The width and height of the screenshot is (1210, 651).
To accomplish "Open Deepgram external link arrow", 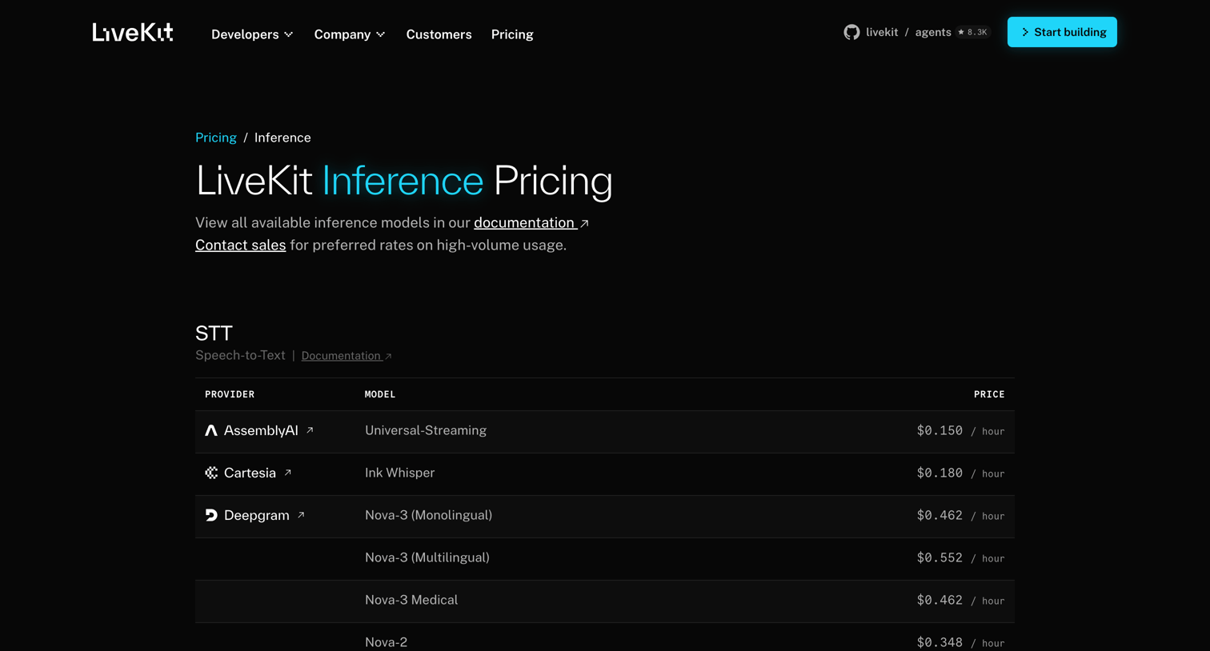I will point(301,515).
